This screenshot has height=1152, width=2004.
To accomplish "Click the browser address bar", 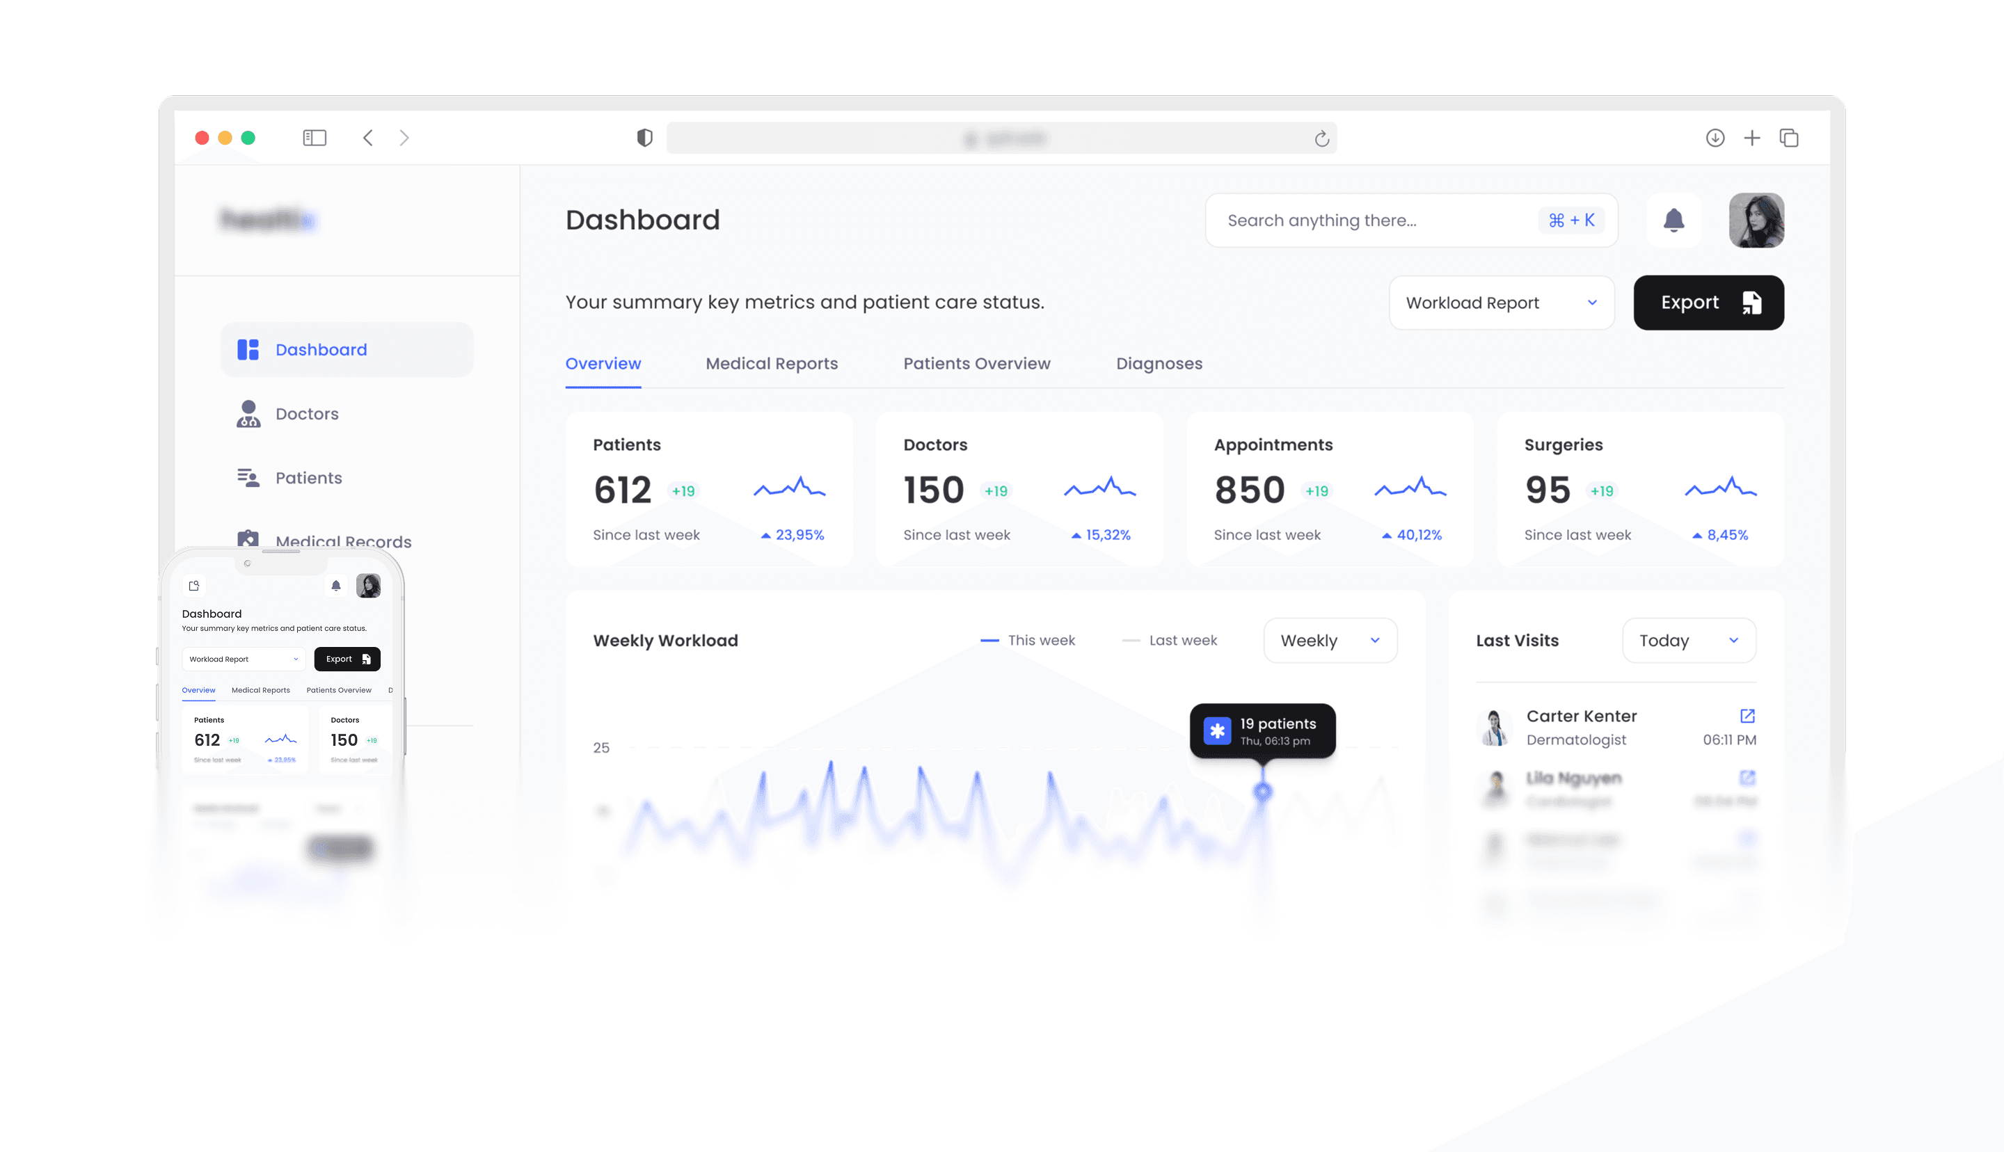I will tap(1001, 138).
